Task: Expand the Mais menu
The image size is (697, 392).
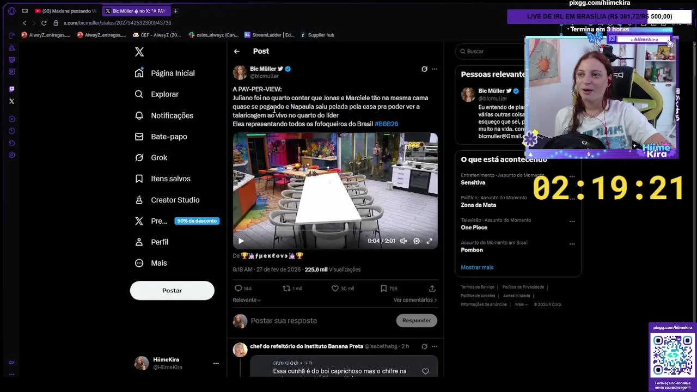Action: (151, 263)
